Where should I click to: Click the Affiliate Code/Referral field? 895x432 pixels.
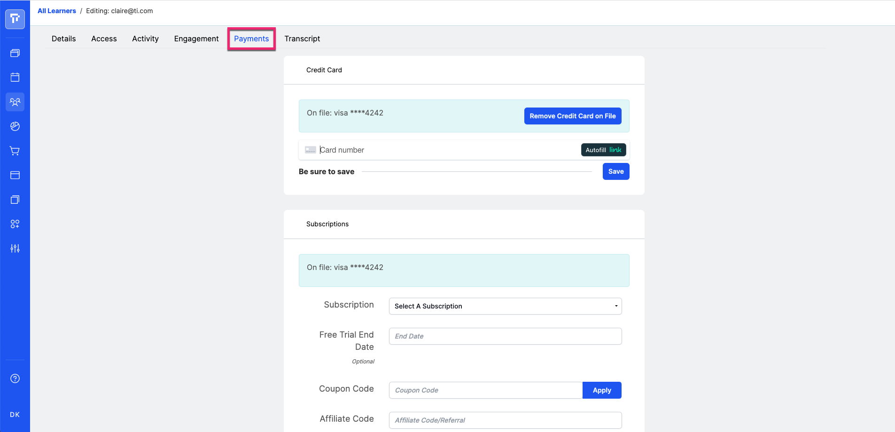(x=506, y=420)
